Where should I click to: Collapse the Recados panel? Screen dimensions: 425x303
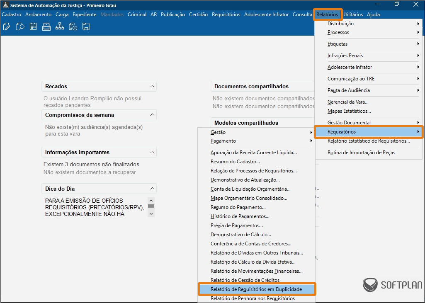[152, 86]
